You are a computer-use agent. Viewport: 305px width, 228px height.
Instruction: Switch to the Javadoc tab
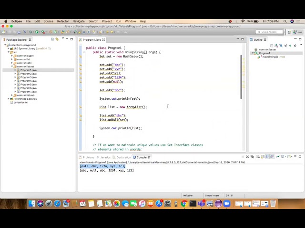(103, 157)
